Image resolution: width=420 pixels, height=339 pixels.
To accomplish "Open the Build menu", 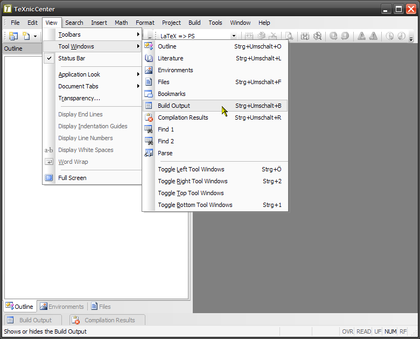I will (x=194, y=23).
